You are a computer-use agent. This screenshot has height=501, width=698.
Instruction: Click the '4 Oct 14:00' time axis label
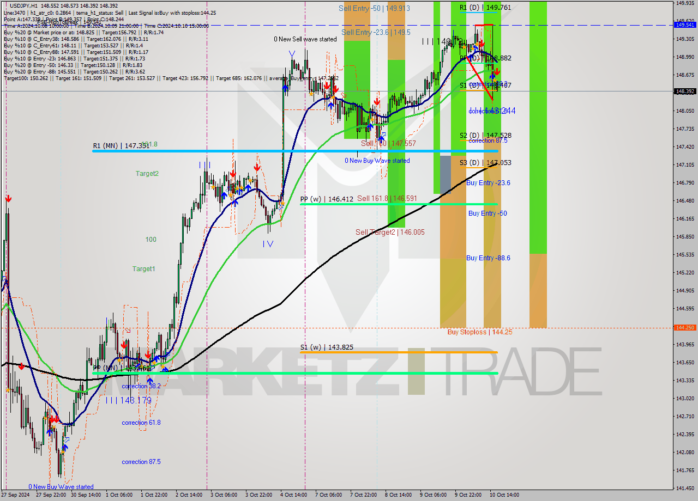293,495
